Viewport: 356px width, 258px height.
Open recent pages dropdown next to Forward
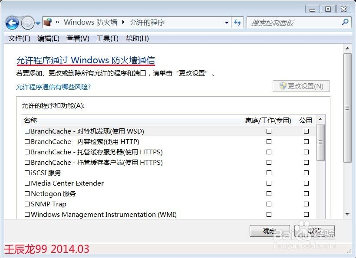point(38,23)
